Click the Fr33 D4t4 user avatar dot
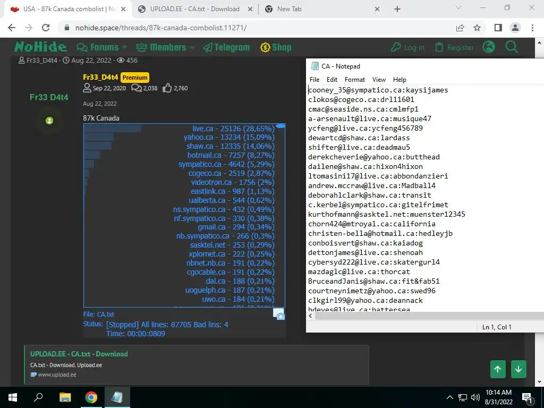 pos(49,121)
